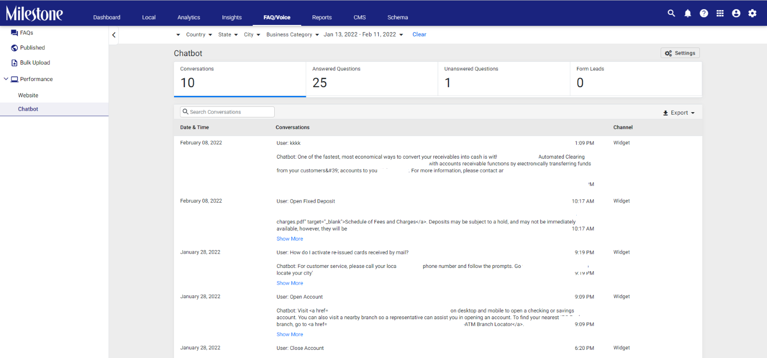767x358 pixels.
Task: Open the Business Category dropdown
Action: [292, 35]
